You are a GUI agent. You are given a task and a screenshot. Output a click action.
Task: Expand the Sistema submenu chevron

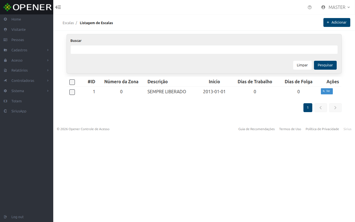[48, 91]
